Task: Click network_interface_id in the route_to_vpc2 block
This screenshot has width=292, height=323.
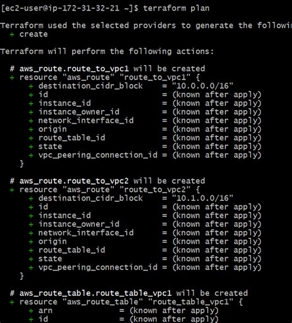Action: tap(86, 233)
